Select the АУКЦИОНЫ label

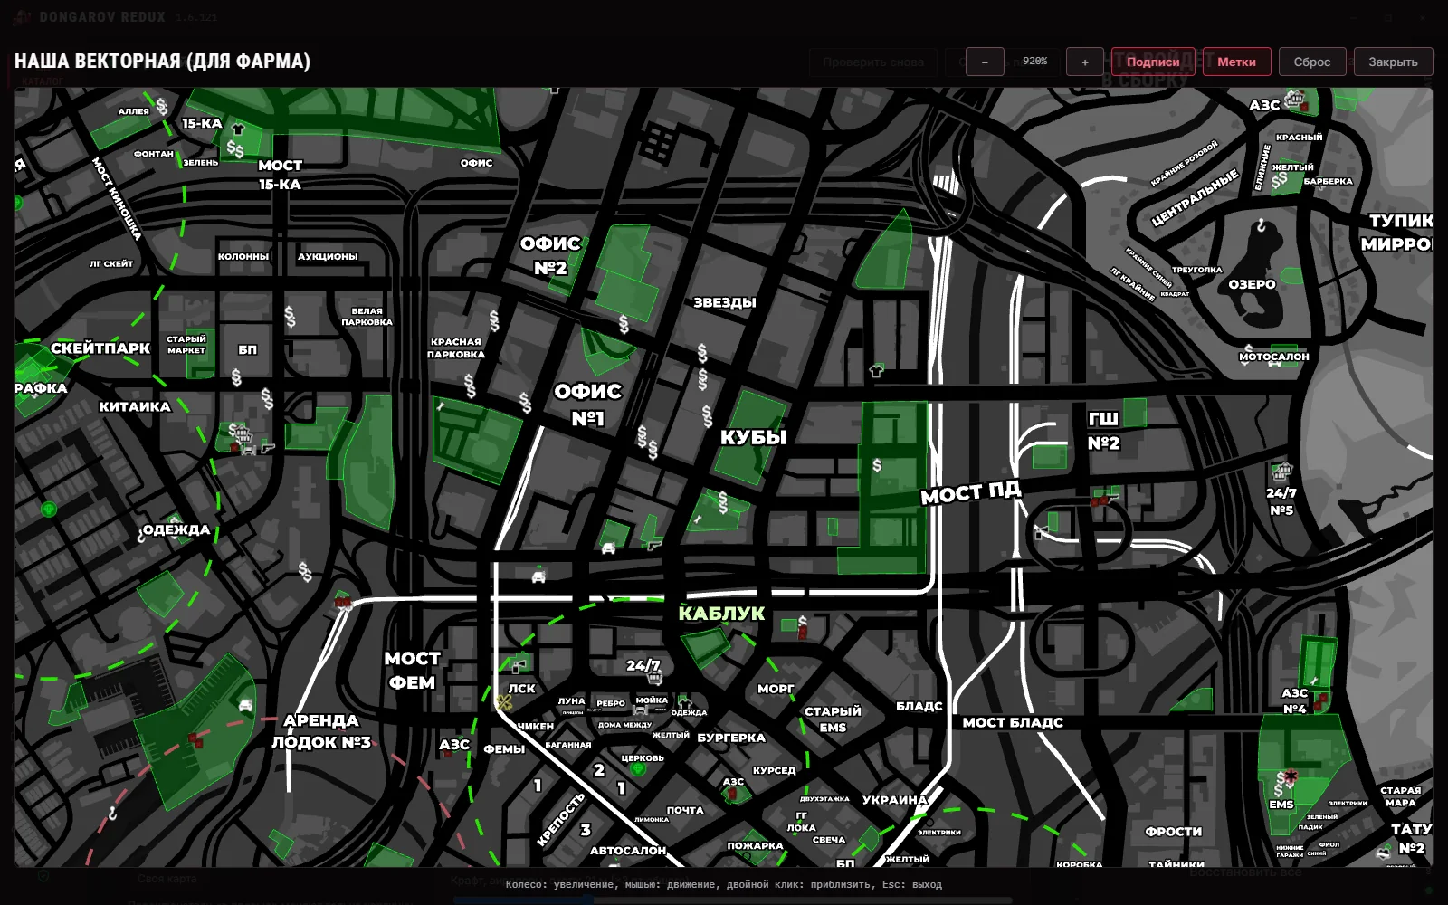click(328, 256)
